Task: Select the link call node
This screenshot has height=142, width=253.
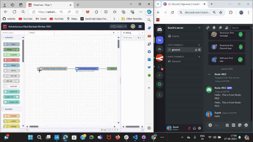Action: [12, 76]
